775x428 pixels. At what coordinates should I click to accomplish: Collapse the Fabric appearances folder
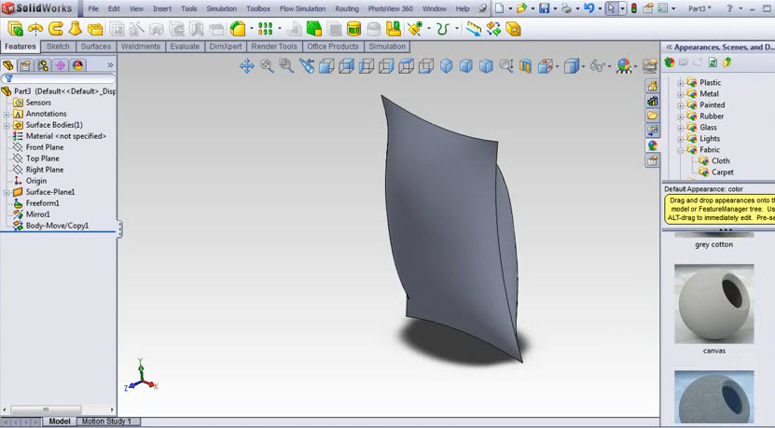[x=680, y=150]
